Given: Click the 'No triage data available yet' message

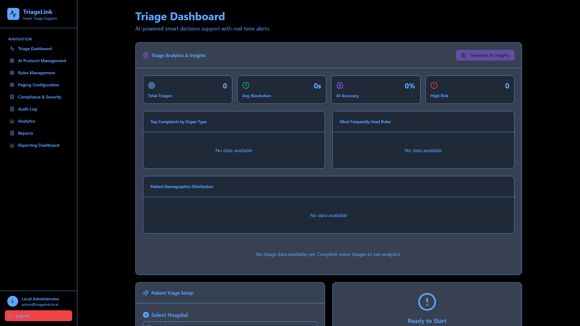Looking at the screenshot, I should tap(329, 254).
